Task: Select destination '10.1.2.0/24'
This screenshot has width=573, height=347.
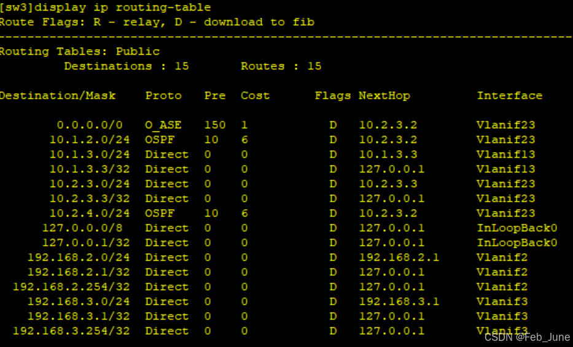Action: pos(90,140)
